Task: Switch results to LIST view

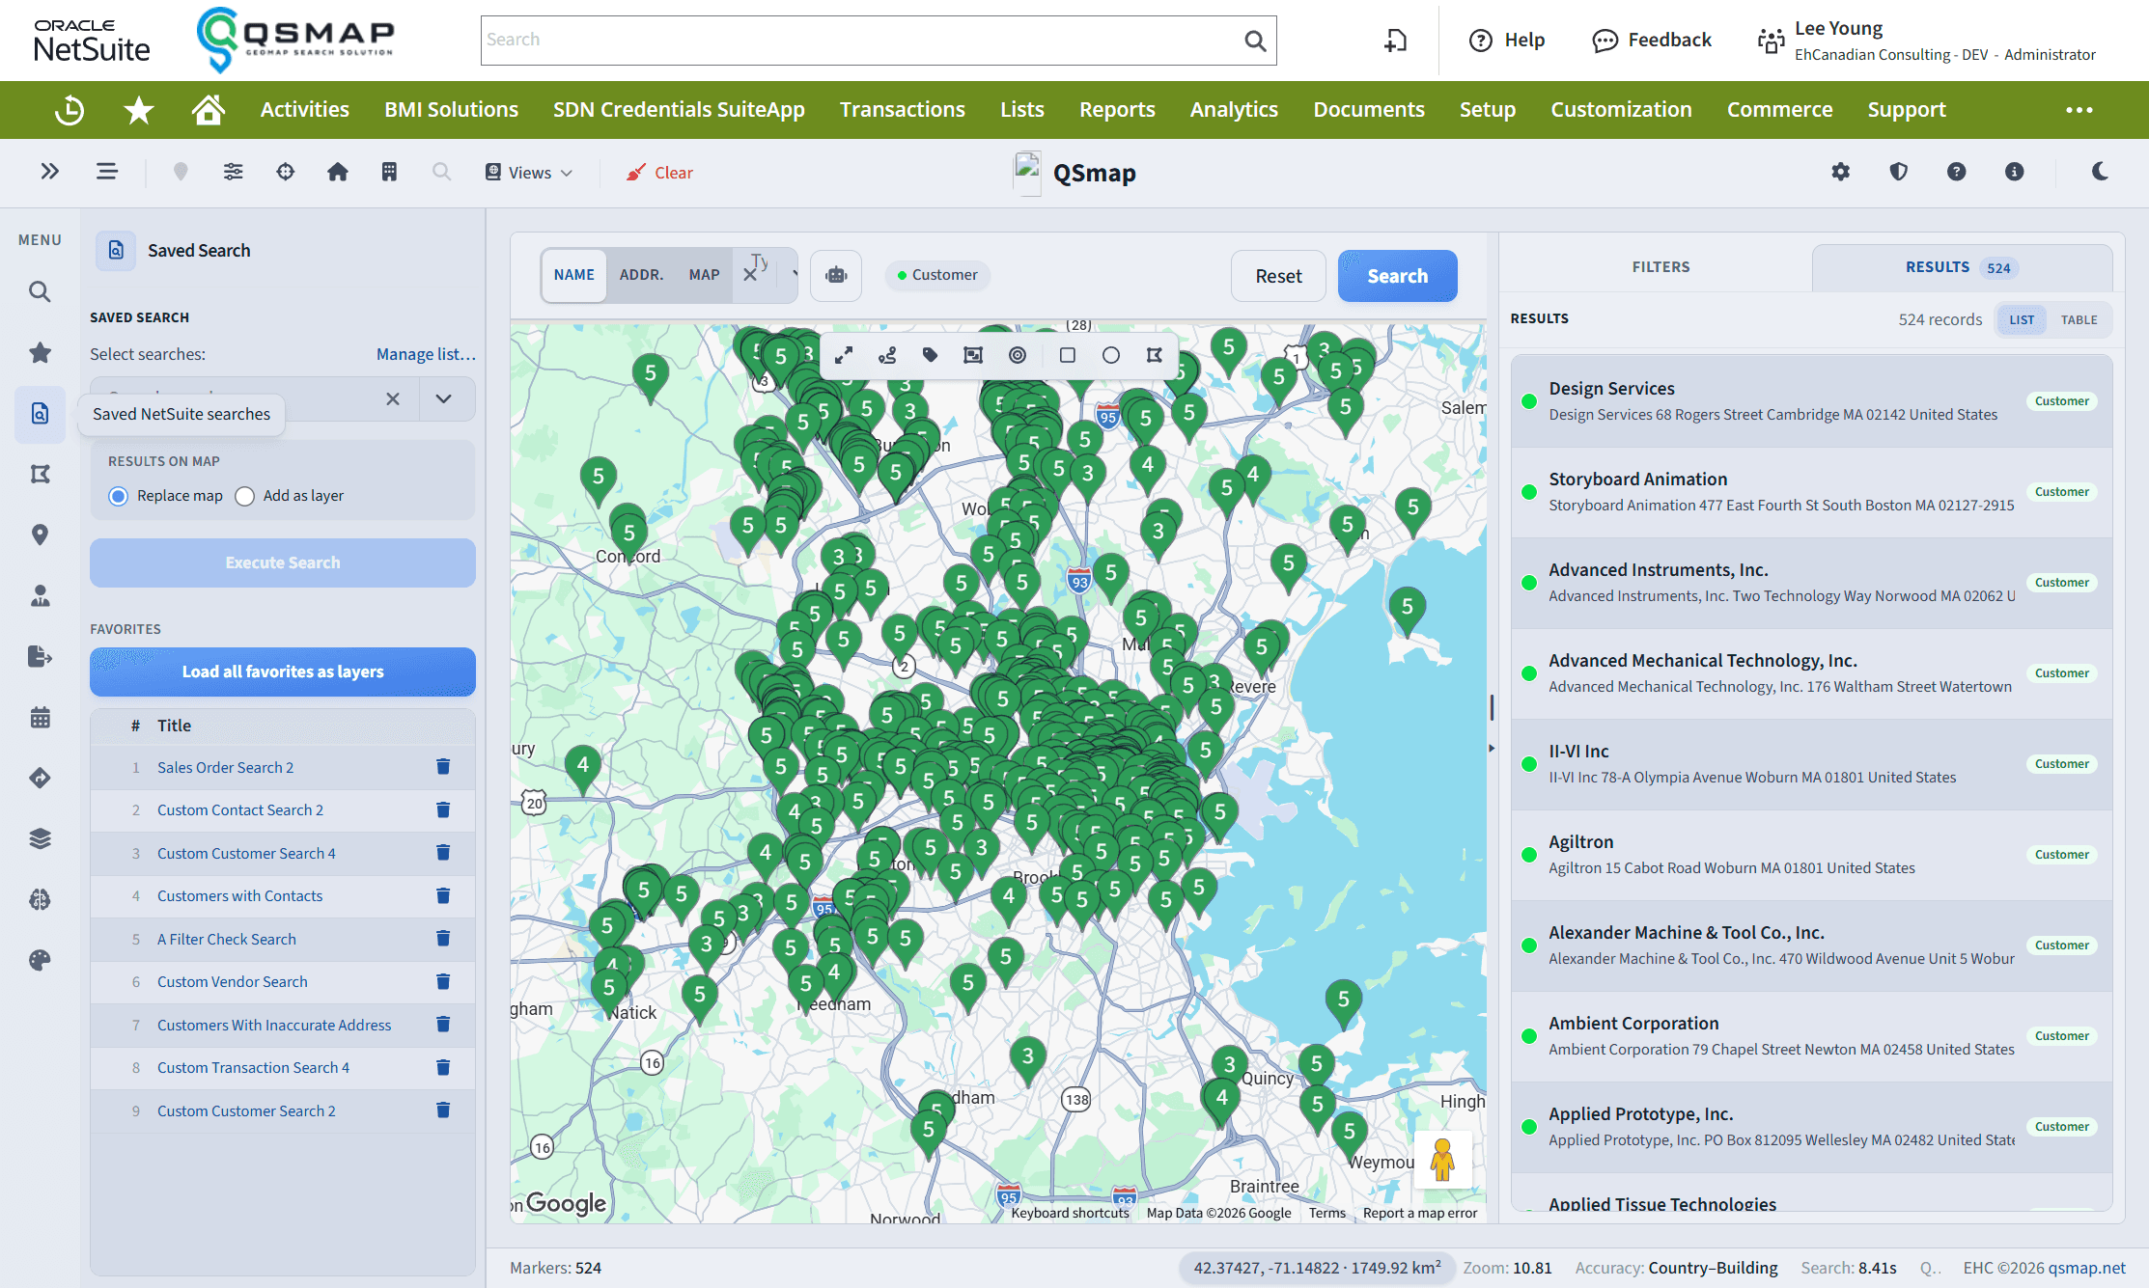Action: (2022, 319)
